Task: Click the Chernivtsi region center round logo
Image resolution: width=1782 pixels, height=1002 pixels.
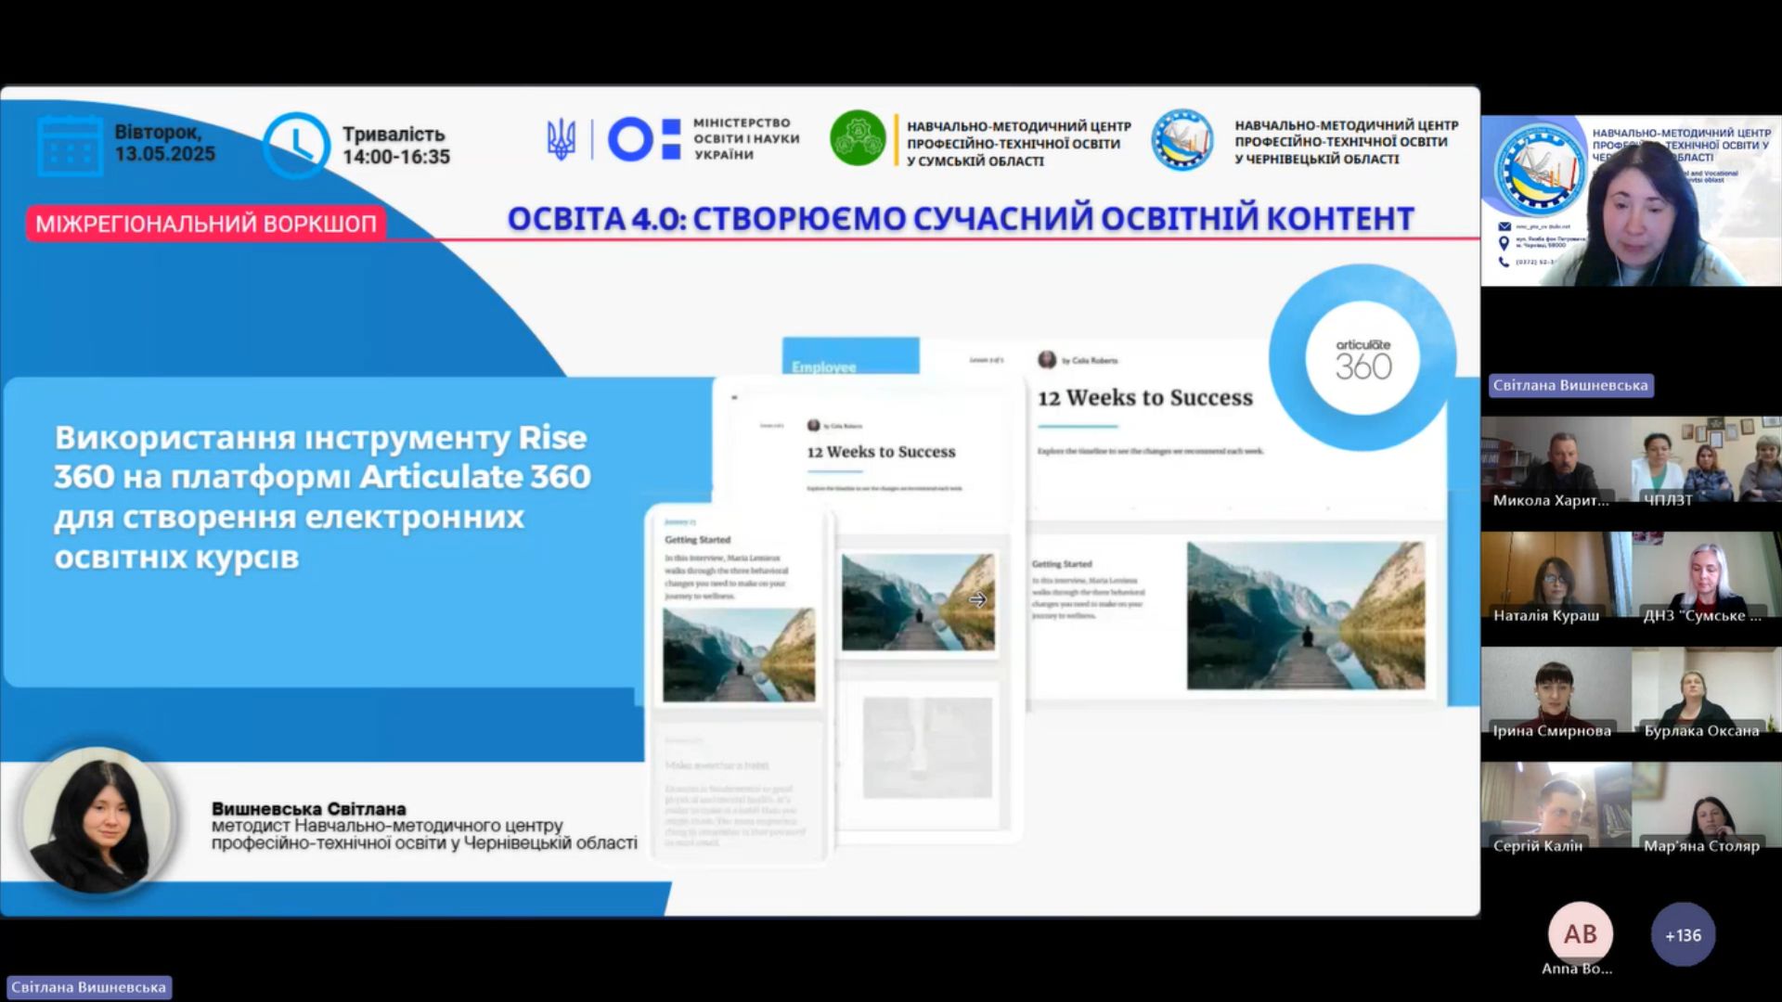Action: click(x=1182, y=140)
